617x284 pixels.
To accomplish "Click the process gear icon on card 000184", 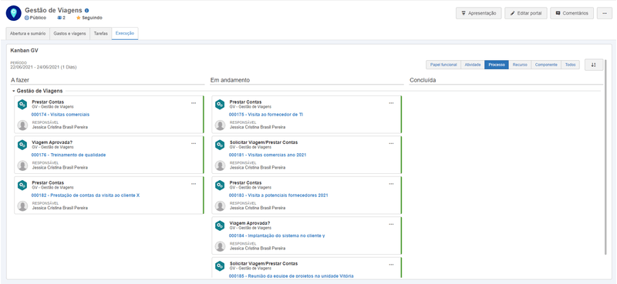I will click(x=220, y=226).
